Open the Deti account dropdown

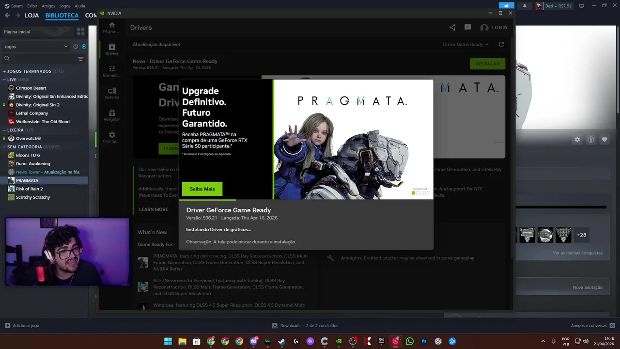554,6
